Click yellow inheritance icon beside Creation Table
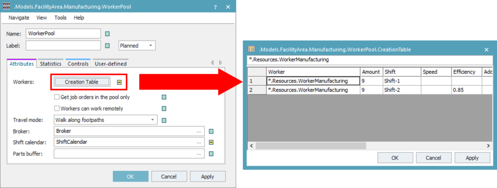 click(x=119, y=82)
